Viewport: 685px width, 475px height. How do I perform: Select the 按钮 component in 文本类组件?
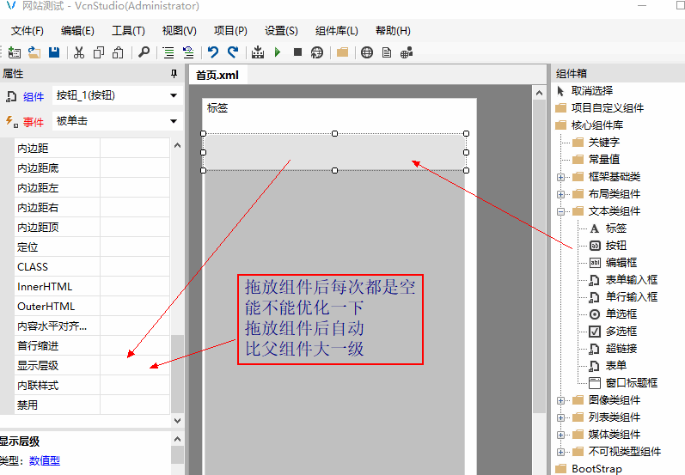point(615,245)
